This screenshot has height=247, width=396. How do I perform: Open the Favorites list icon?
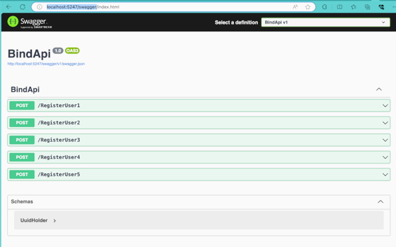coord(354,7)
